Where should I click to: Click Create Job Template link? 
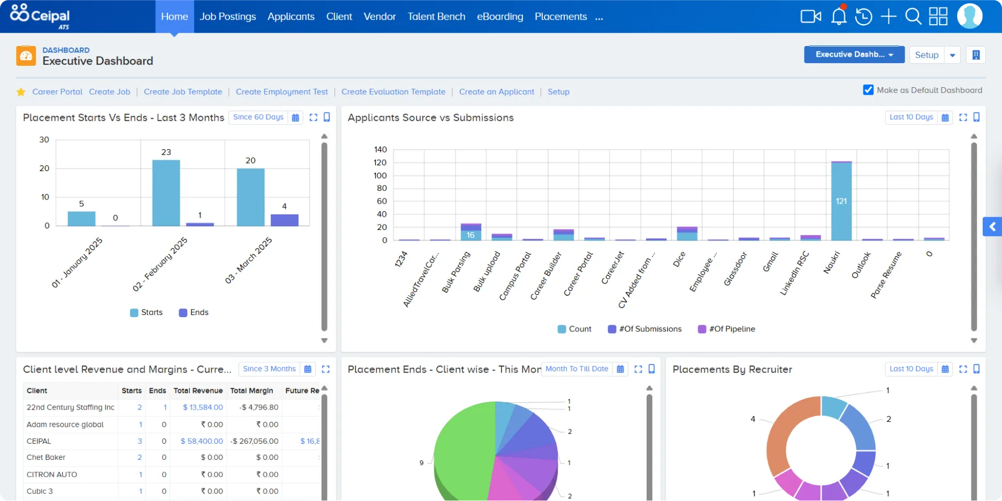183,92
